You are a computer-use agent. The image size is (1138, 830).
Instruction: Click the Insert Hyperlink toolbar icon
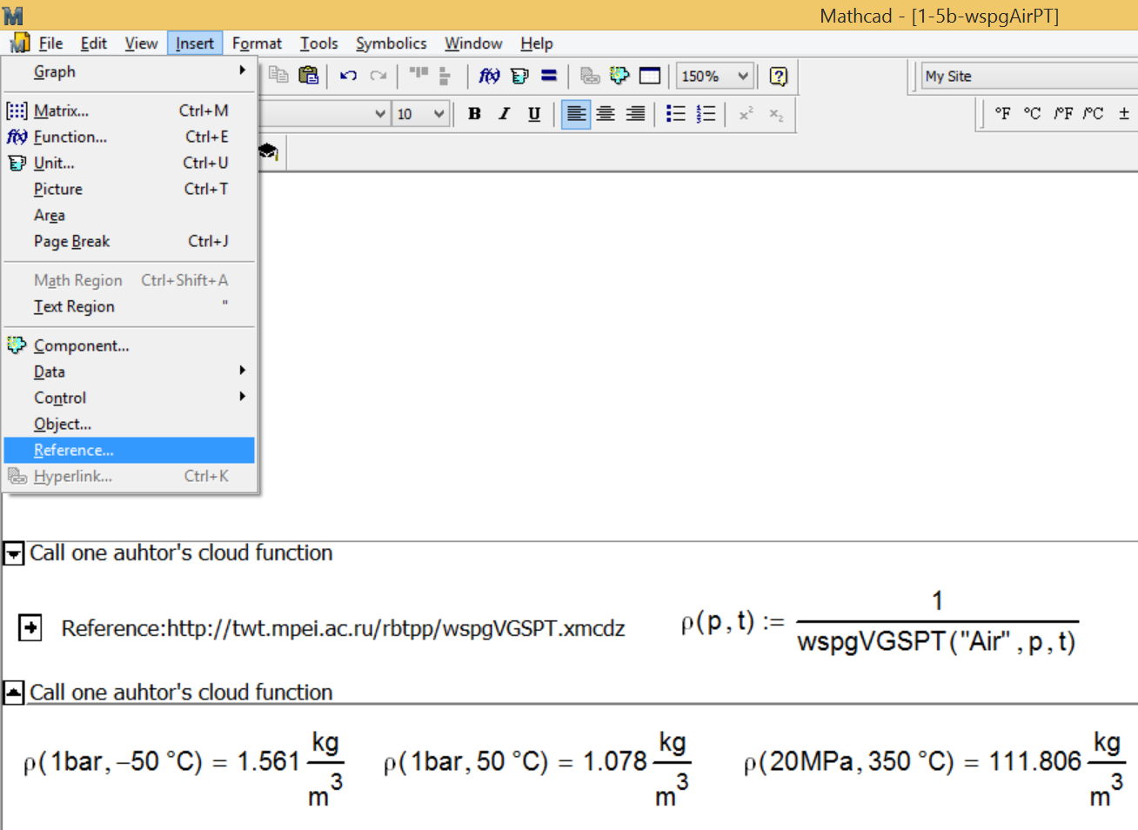(590, 76)
